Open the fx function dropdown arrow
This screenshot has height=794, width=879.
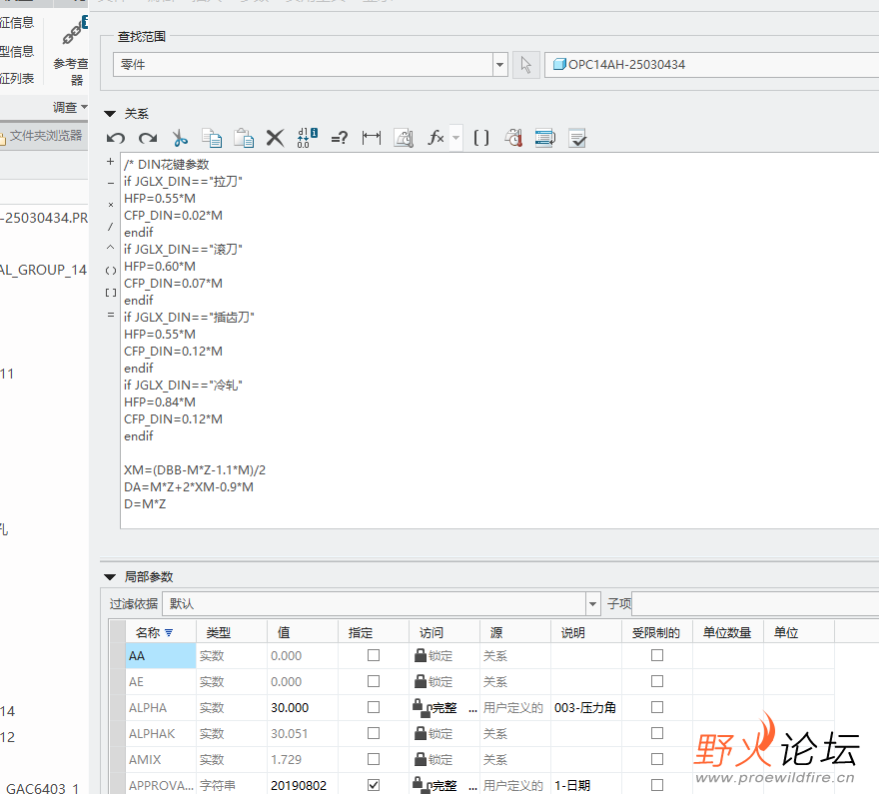point(455,137)
